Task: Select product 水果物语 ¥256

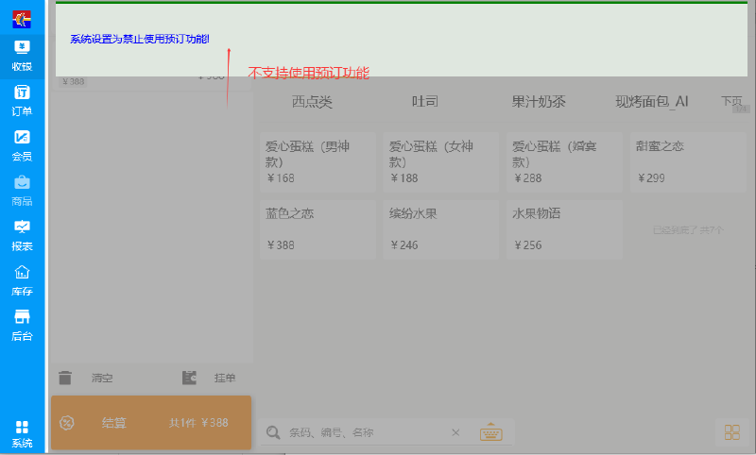Action: (x=564, y=229)
